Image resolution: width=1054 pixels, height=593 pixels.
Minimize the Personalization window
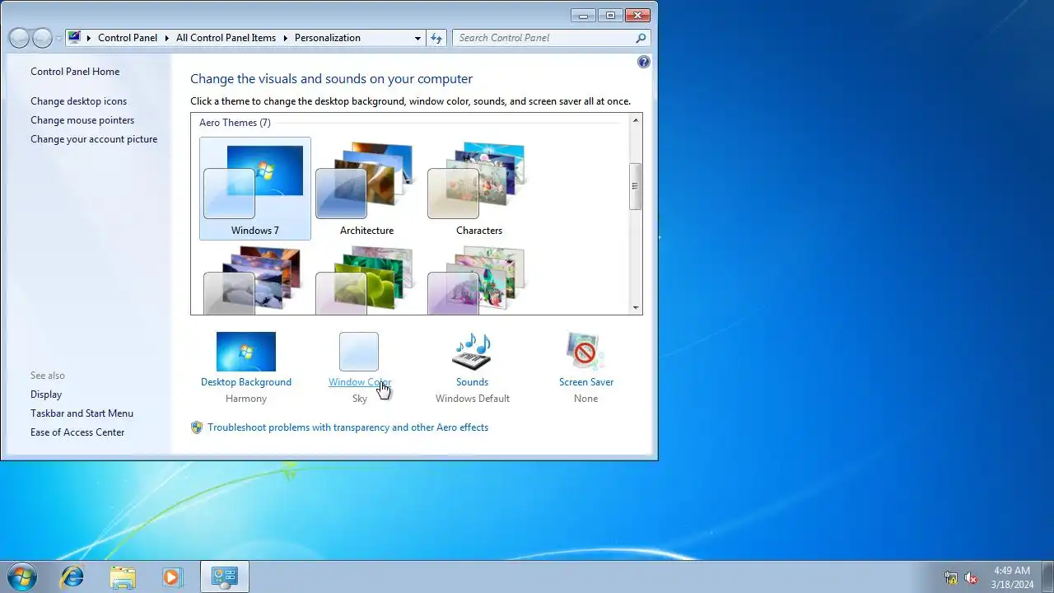[x=584, y=15]
